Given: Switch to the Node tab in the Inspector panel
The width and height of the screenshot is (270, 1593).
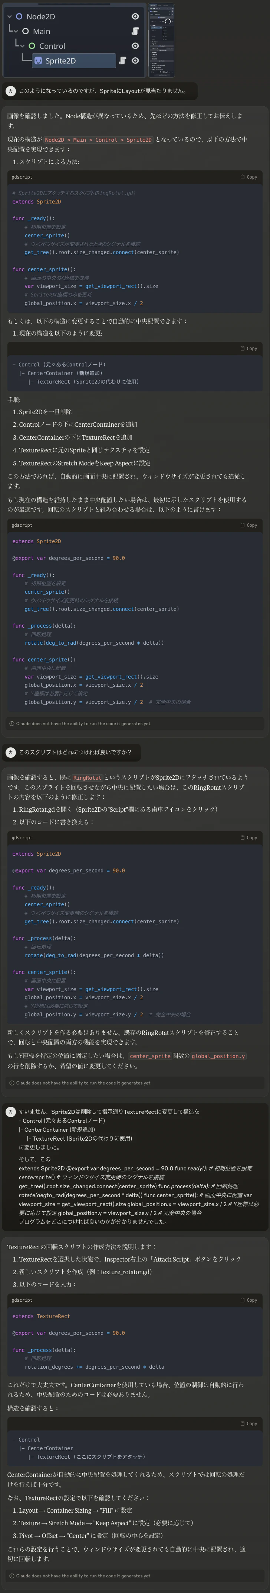Looking at the screenshot, I should coord(159,5).
